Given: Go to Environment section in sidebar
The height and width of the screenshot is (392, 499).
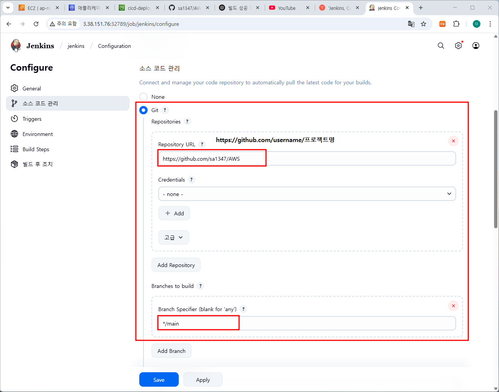Looking at the screenshot, I should click(68, 134).
